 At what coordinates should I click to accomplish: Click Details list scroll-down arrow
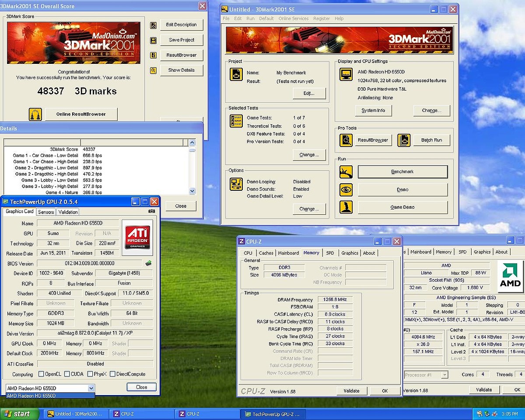pos(192,191)
